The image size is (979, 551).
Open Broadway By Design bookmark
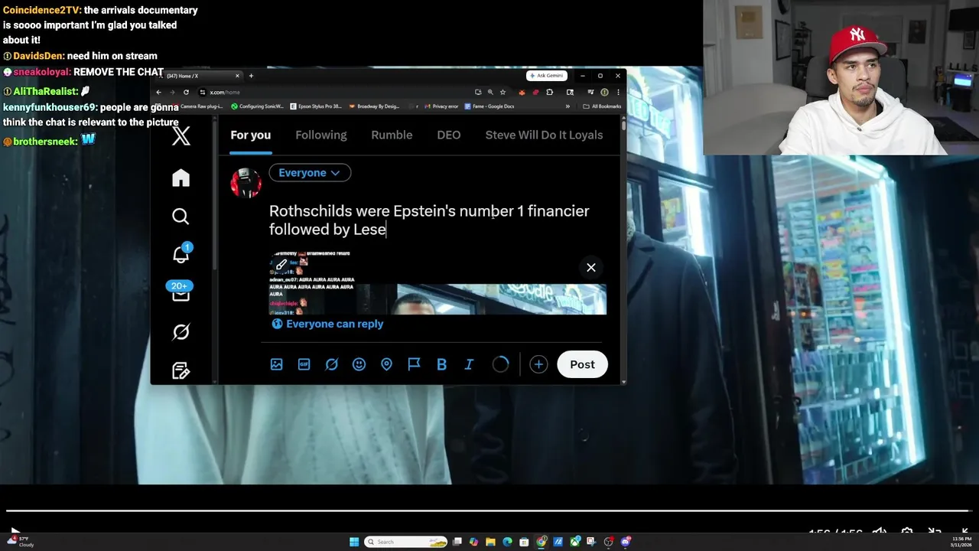point(374,106)
